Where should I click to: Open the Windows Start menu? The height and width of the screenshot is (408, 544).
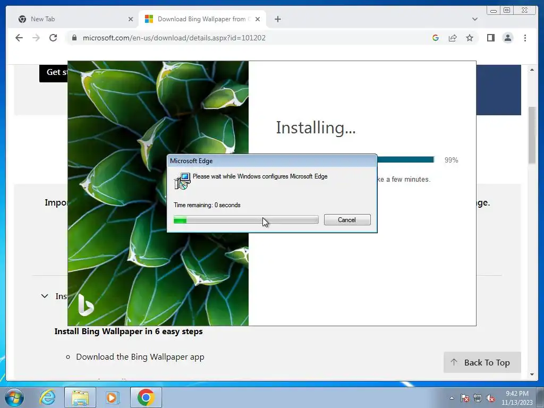click(14, 397)
